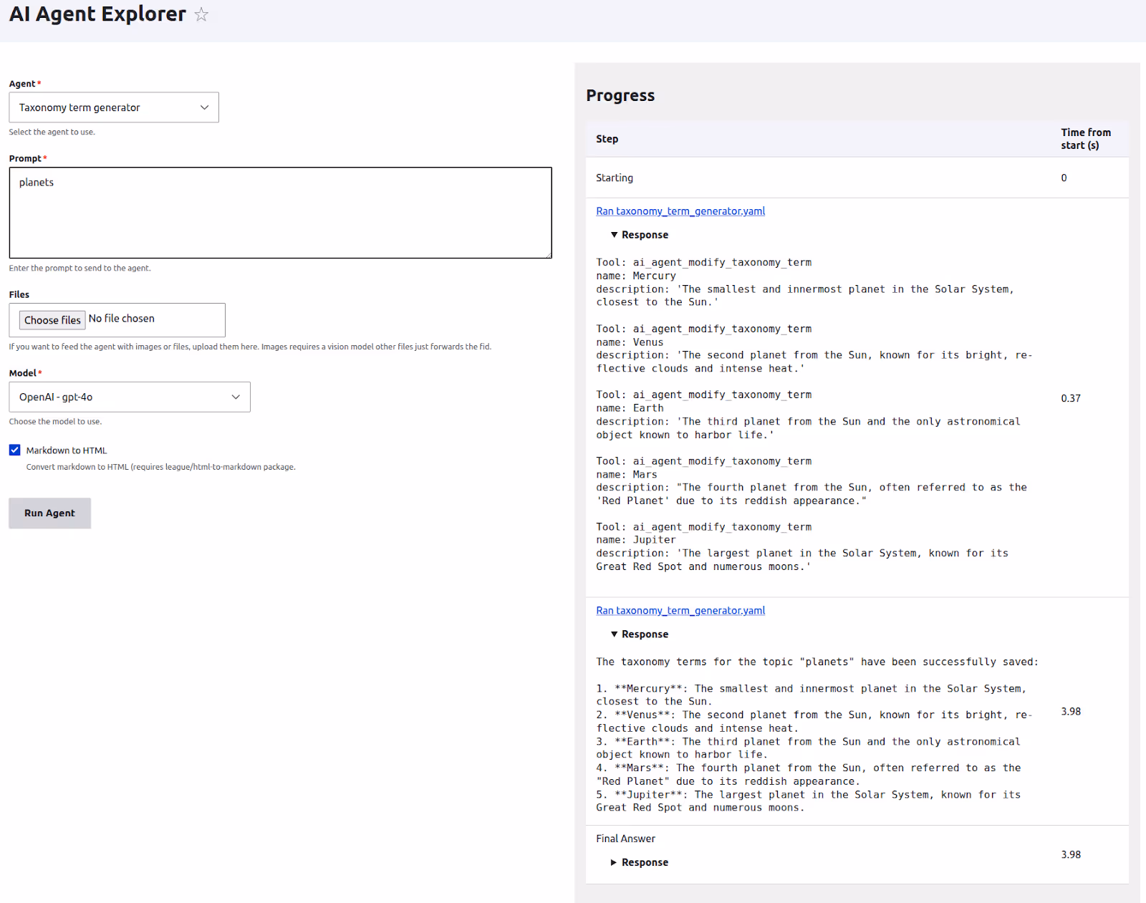Click the 0.37 time value
The image size is (1146, 903).
(1071, 398)
